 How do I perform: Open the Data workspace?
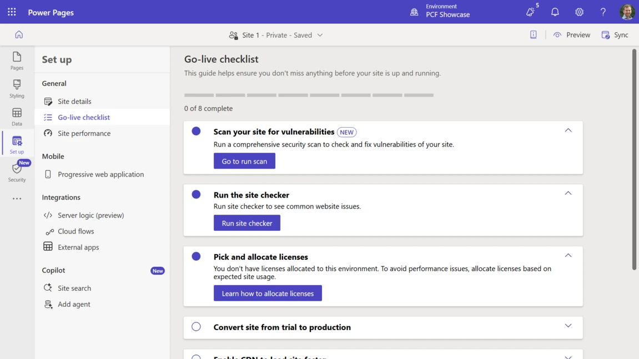[17, 117]
